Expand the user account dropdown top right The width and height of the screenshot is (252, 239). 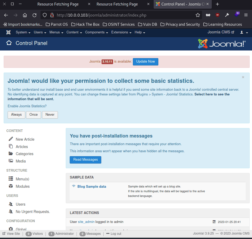[x=243, y=32]
